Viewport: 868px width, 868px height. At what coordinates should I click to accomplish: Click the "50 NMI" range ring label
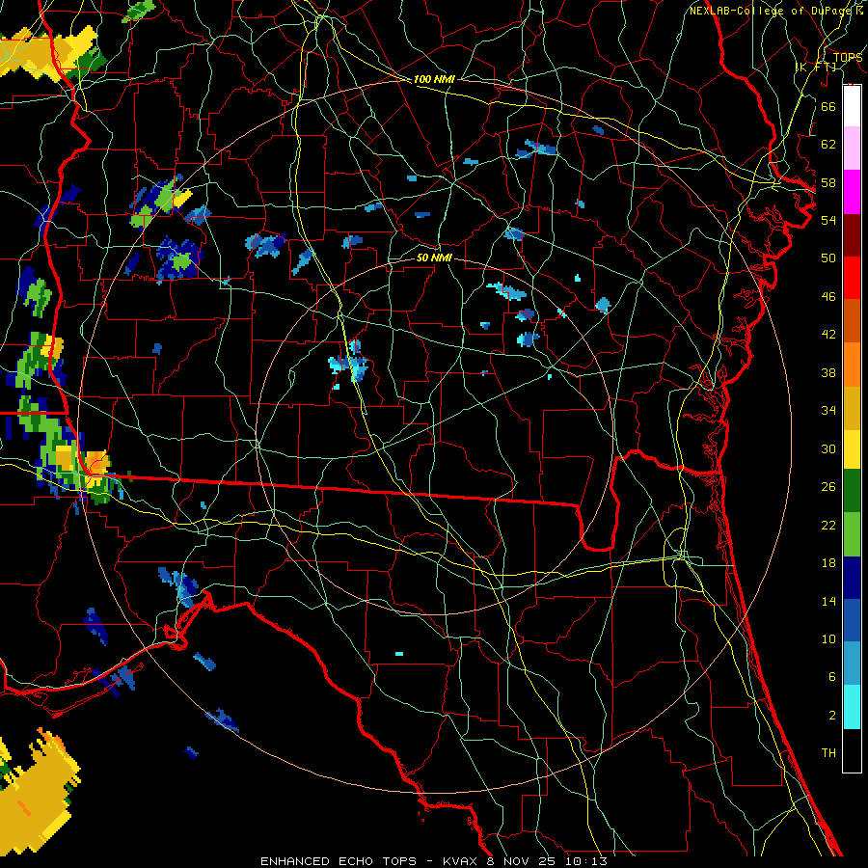434,258
